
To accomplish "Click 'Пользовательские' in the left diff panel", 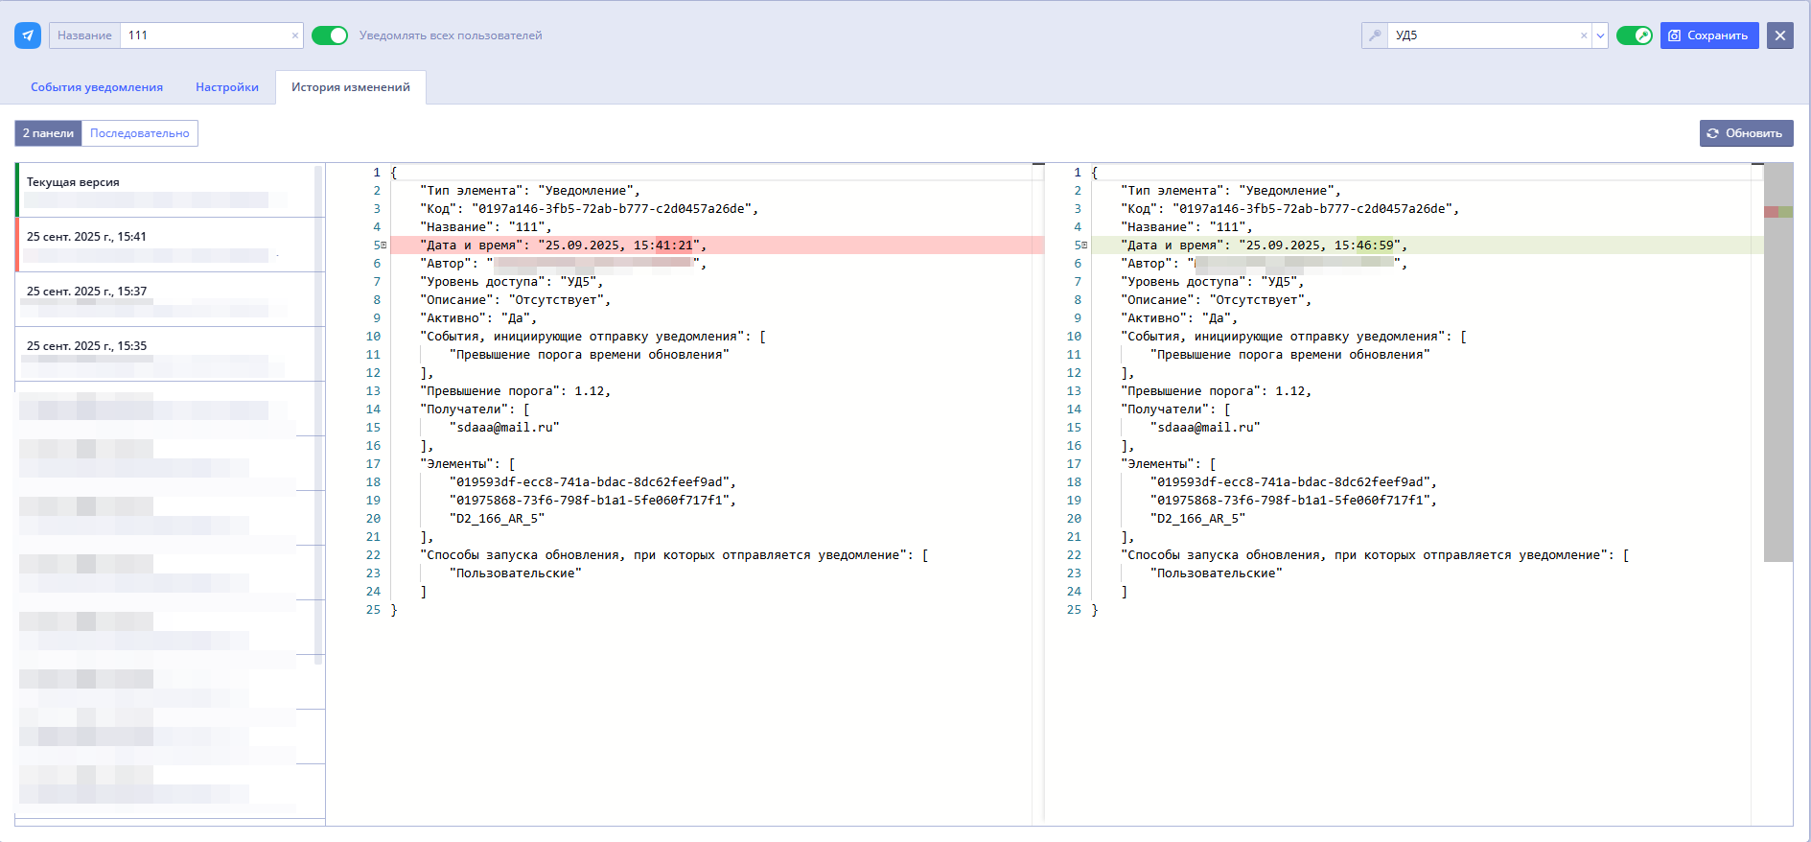I will click(516, 573).
